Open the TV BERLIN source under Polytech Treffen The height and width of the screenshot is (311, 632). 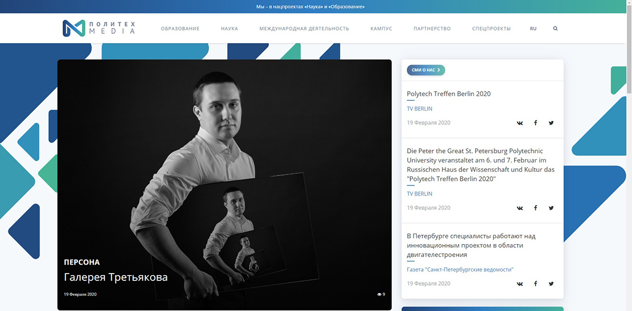pos(420,109)
